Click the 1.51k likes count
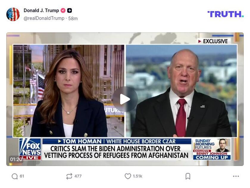The image size is (250, 188). point(137,176)
